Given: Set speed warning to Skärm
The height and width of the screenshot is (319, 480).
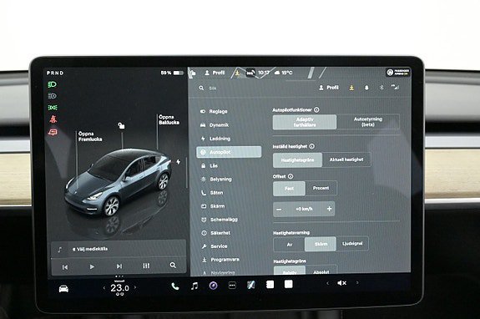Looking at the screenshot, I should pyautogui.click(x=321, y=244).
